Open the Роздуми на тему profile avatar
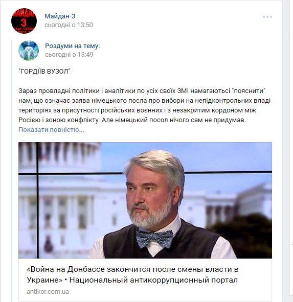This screenshot has width=293, height=302. pyautogui.click(x=29, y=51)
